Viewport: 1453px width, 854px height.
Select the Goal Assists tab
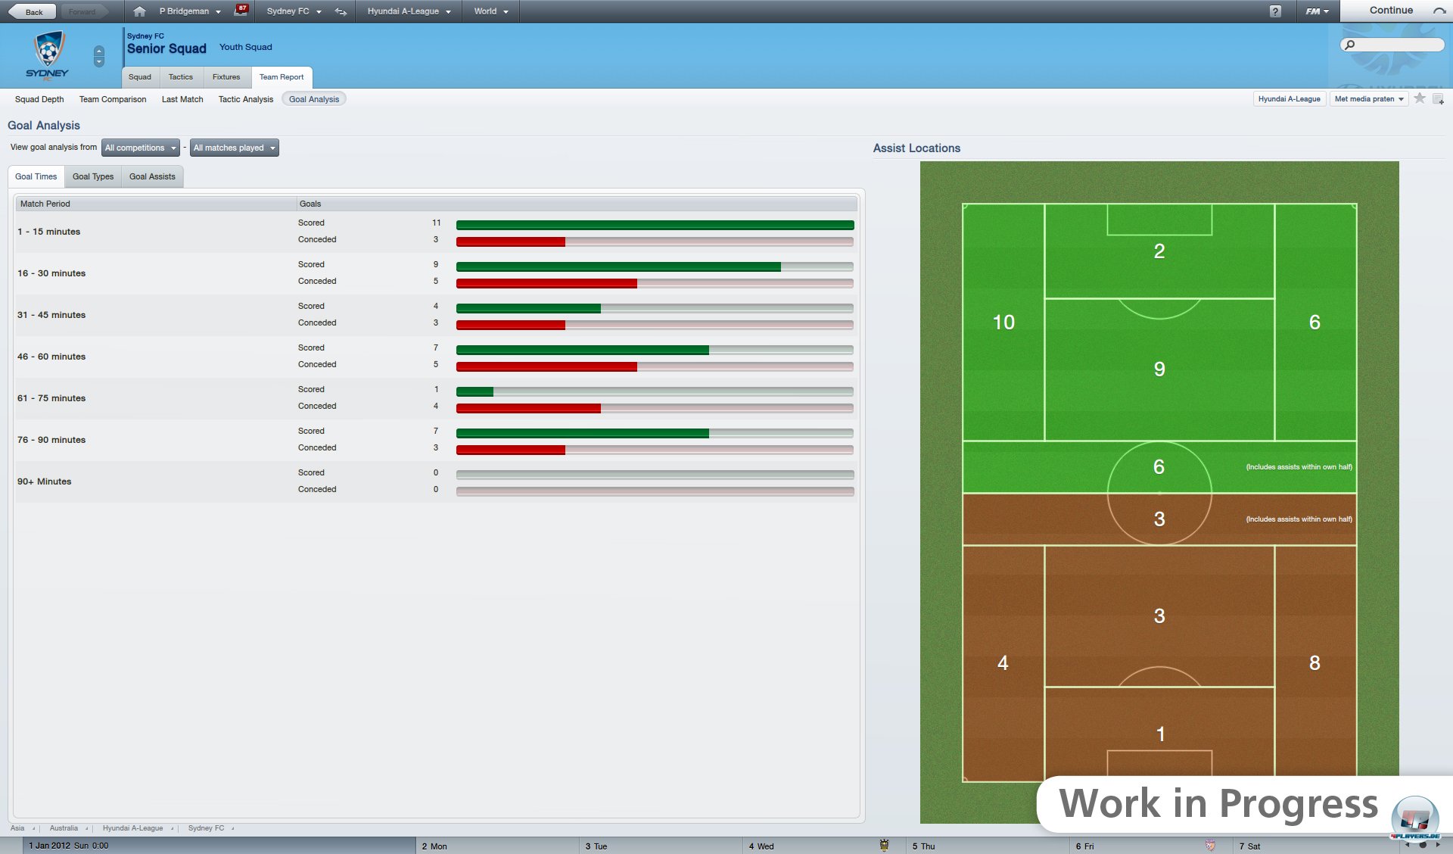coord(151,176)
